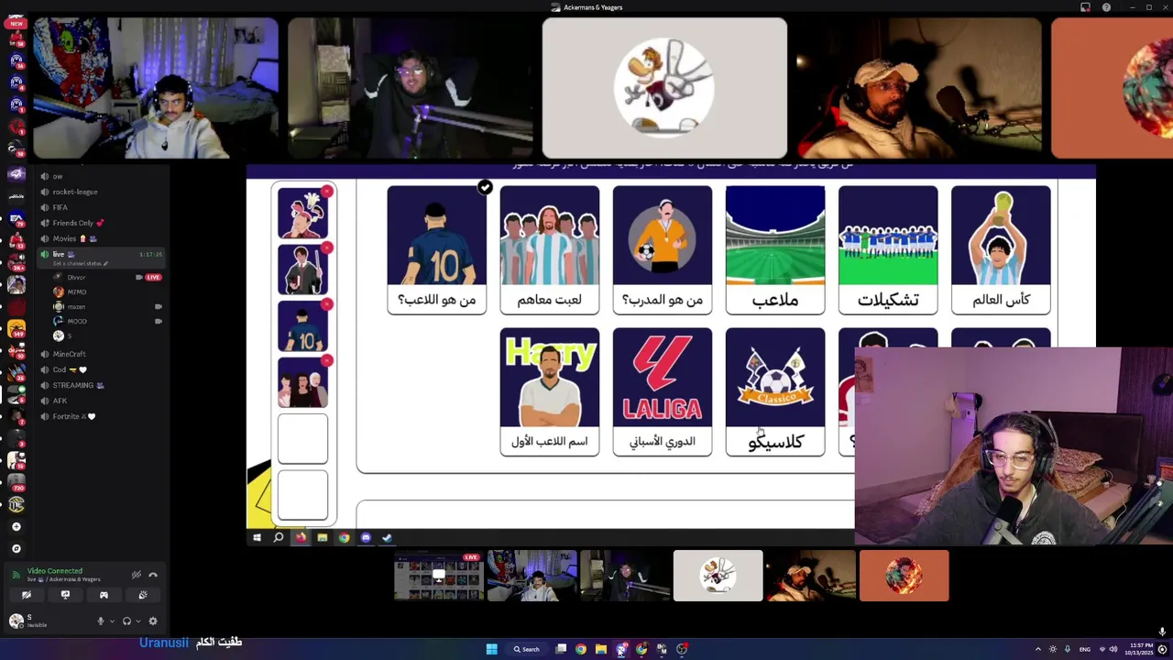
Task: Open Discover servers compass icon
Action: 16,548
